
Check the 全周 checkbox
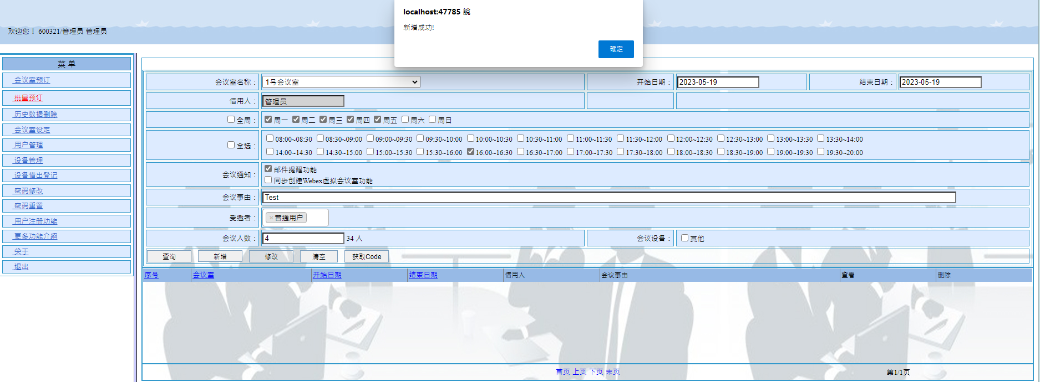click(231, 120)
